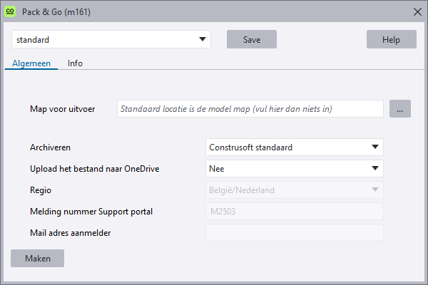Screen dimensions: 428x285
Task: Click the Melding nummer field with M2503
Action: (x=294, y=212)
